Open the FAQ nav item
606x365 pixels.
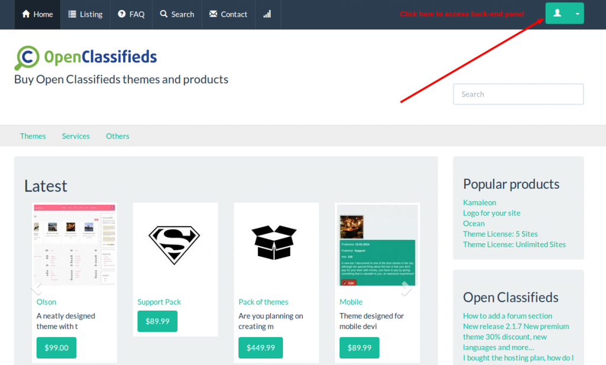coord(131,14)
